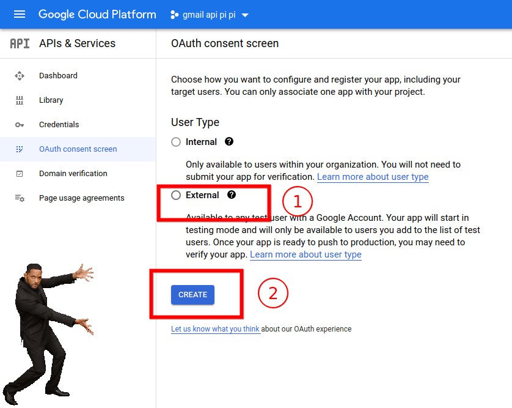Select the Internal user type radio button
This screenshot has width=512, height=408.
(x=176, y=142)
